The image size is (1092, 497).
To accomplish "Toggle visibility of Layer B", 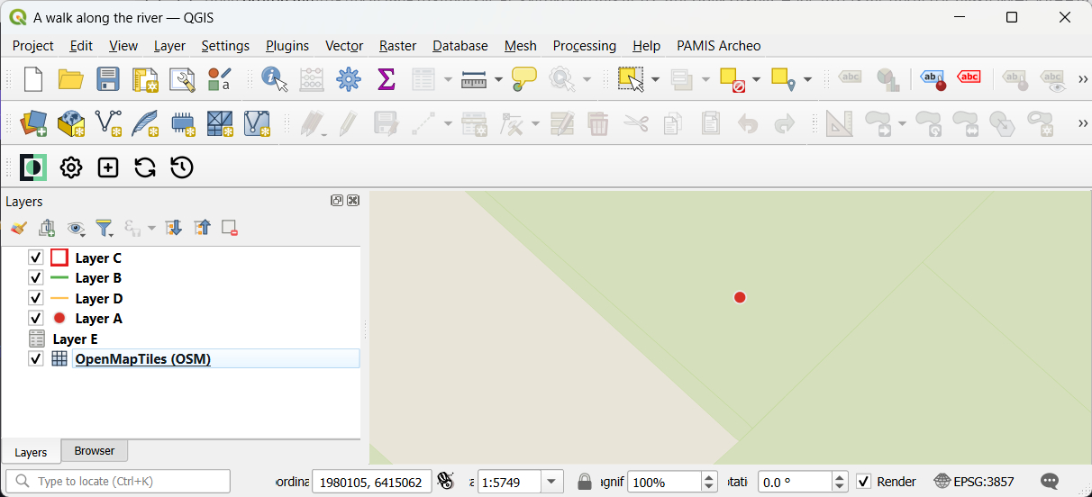I will 36,278.
